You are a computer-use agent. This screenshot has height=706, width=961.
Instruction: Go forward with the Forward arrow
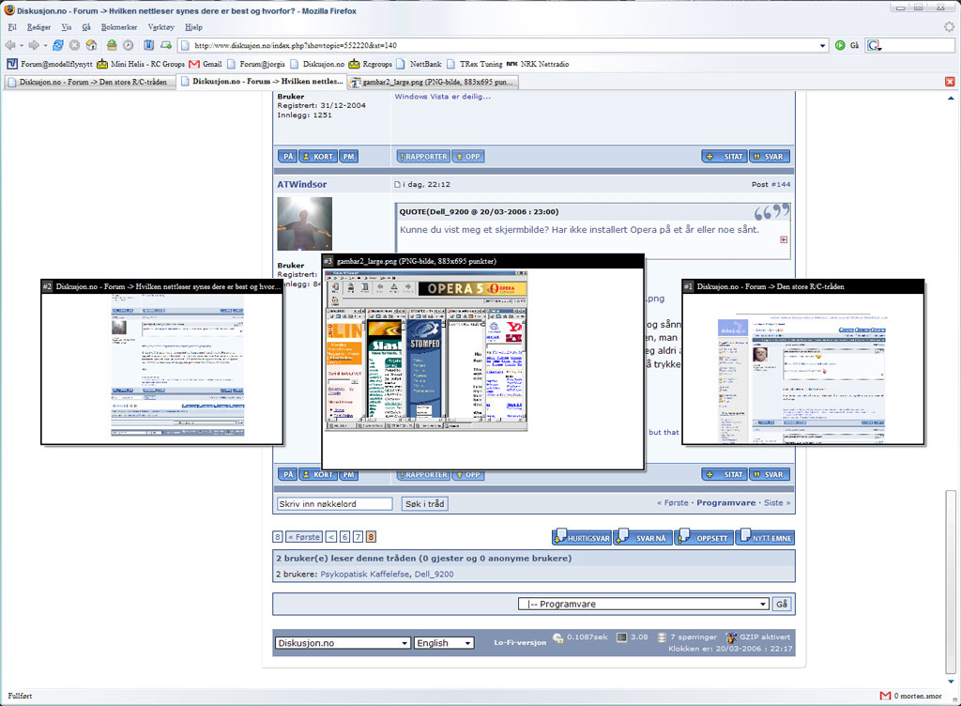(x=34, y=45)
